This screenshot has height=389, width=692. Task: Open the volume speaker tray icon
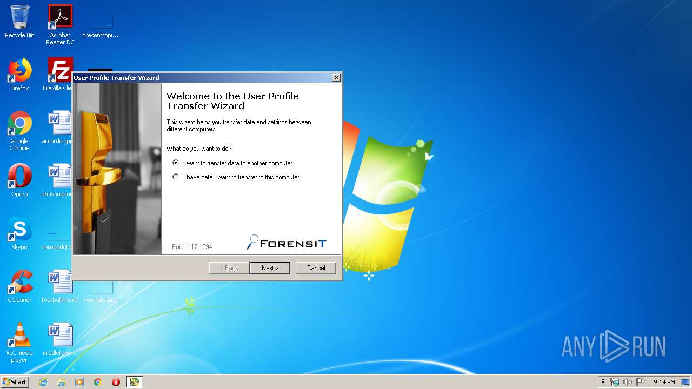coord(628,382)
